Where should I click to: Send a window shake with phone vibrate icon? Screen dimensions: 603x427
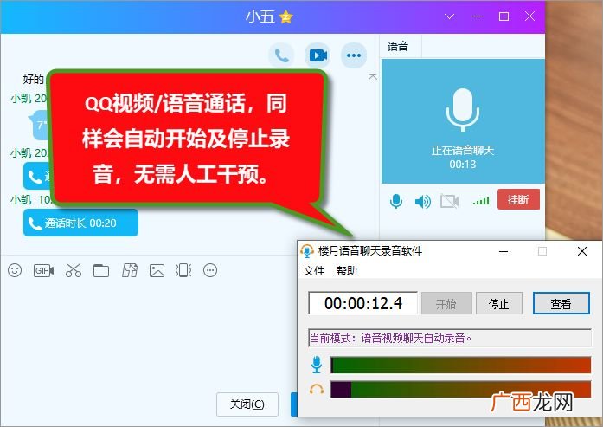click(x=183, y=271)
